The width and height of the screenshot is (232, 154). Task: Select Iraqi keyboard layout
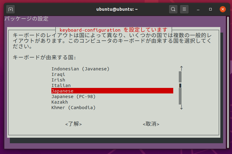tap(112, 74)
